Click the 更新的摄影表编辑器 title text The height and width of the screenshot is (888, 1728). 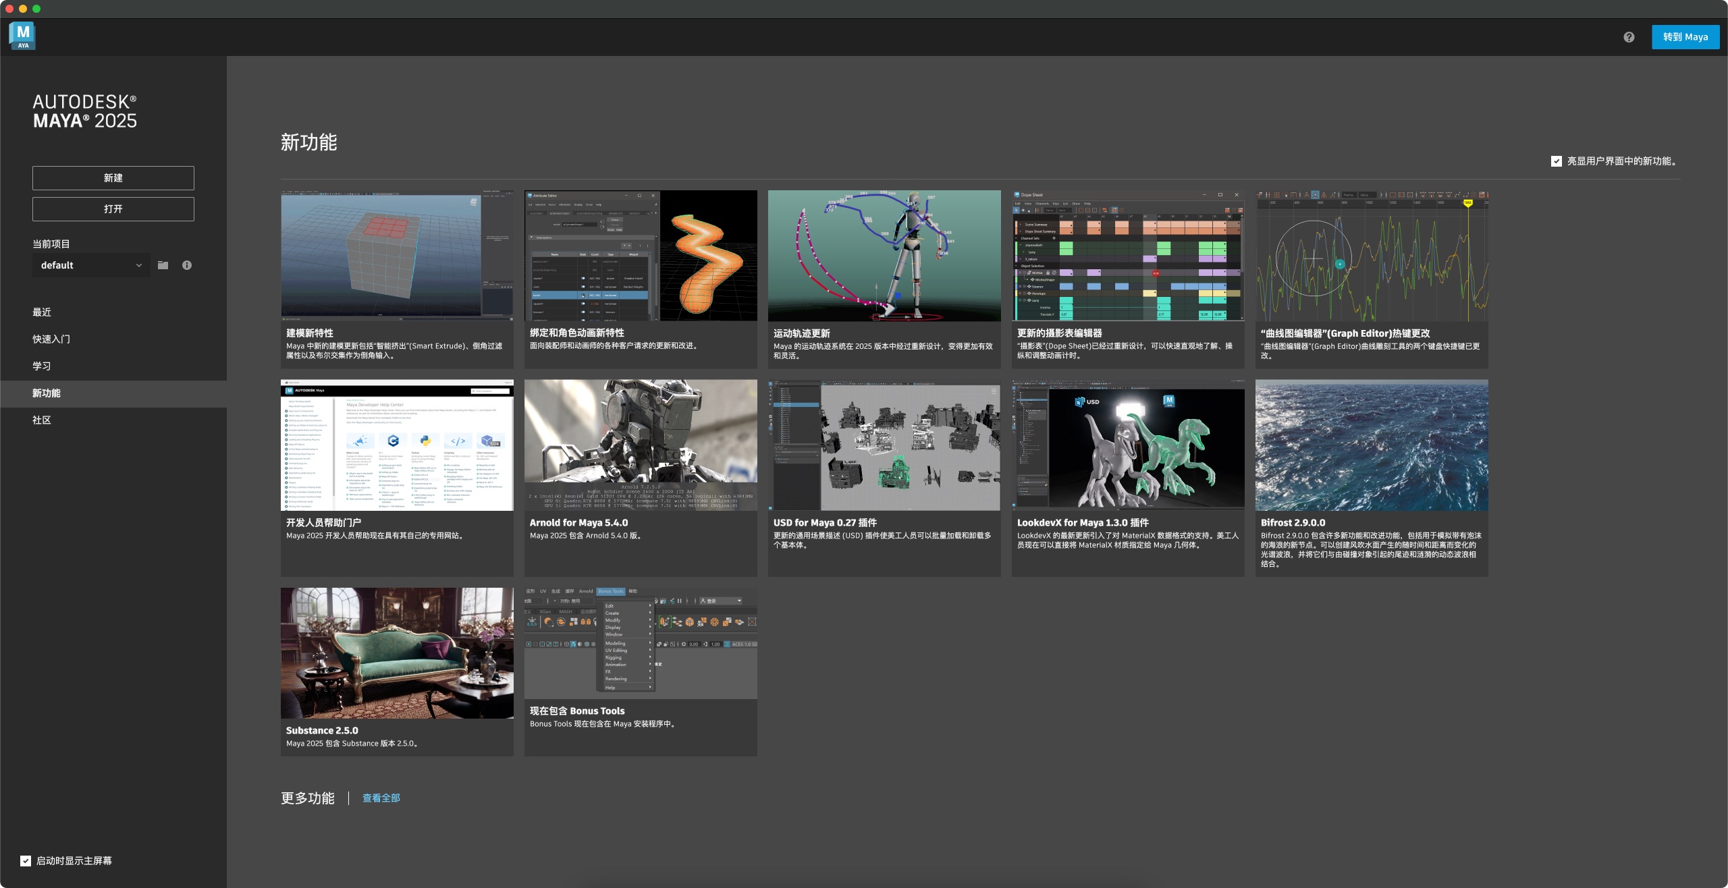(1059, 333)
